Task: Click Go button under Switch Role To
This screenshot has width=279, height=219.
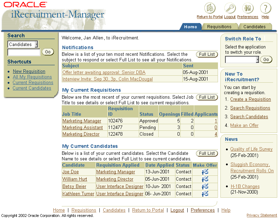Action: [x=266, y=60]
